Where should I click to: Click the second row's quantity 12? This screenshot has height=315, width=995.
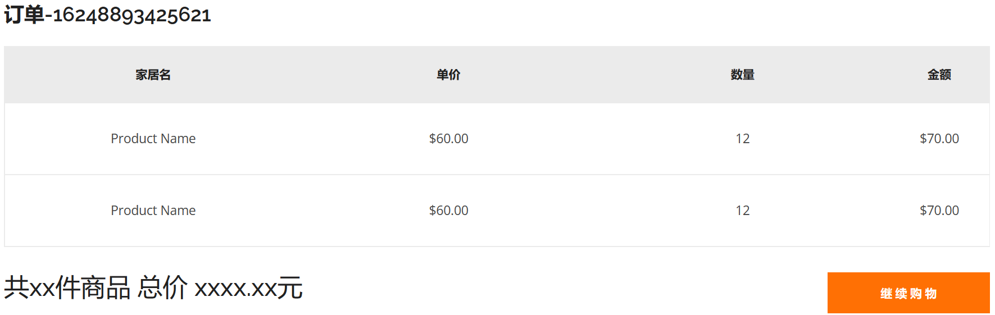[x=742, y=211]
